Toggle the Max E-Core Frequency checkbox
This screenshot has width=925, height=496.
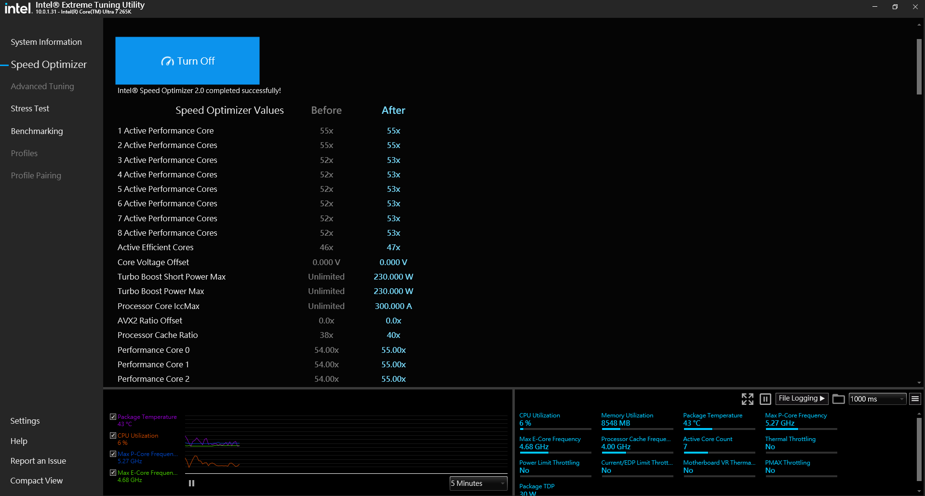(x=113, y=472)
